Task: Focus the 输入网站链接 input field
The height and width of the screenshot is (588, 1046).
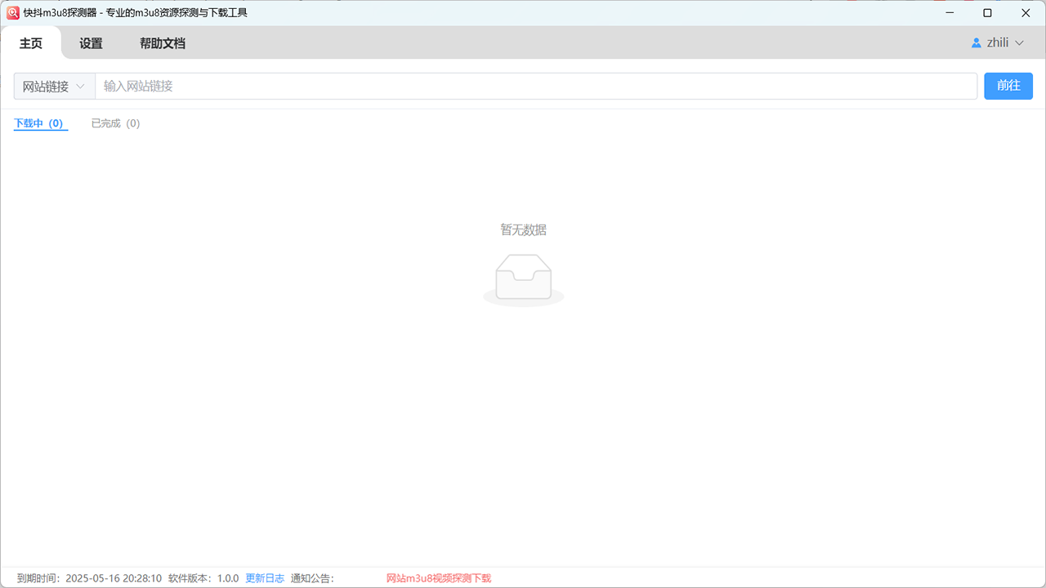Action: (536, 87)
